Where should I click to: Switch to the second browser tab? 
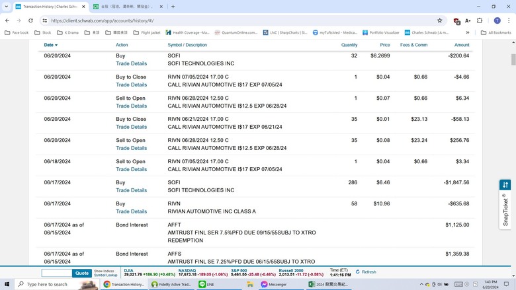pos(128,6)
